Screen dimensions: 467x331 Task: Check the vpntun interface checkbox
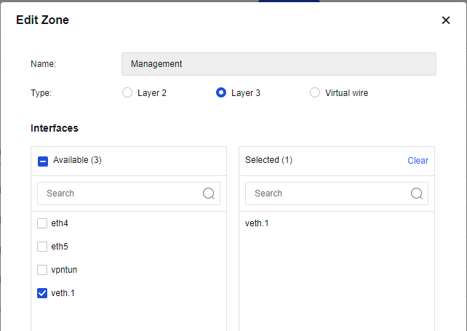click(x=42, y=270)
